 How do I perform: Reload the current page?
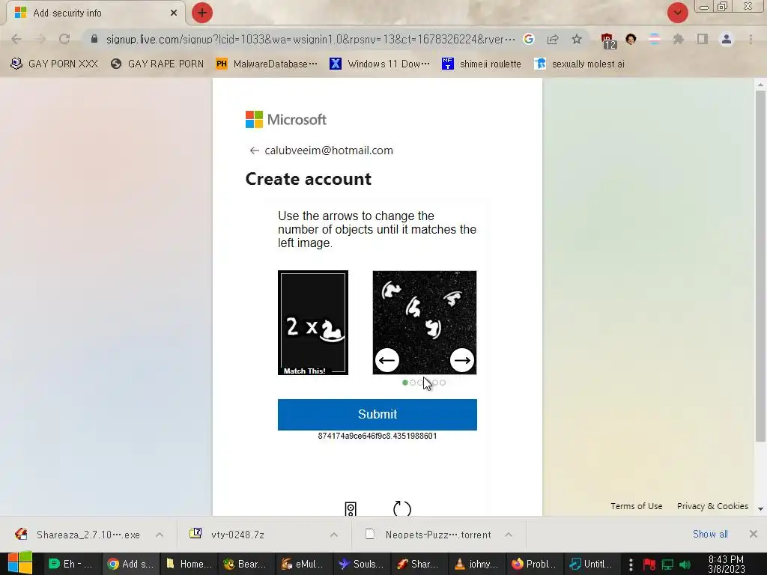(64, 39)
